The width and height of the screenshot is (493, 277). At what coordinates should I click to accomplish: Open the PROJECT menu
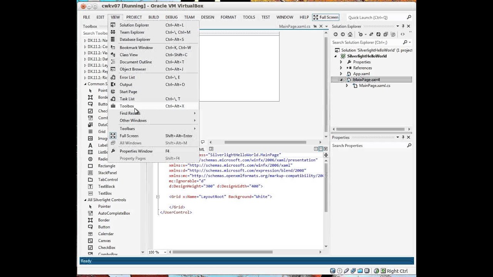point(134,17)
